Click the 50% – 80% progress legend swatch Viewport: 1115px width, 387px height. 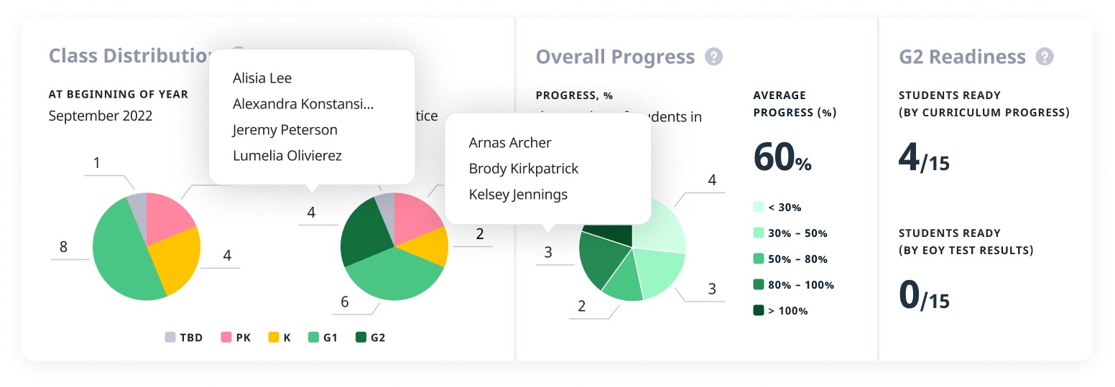[759, 259]
